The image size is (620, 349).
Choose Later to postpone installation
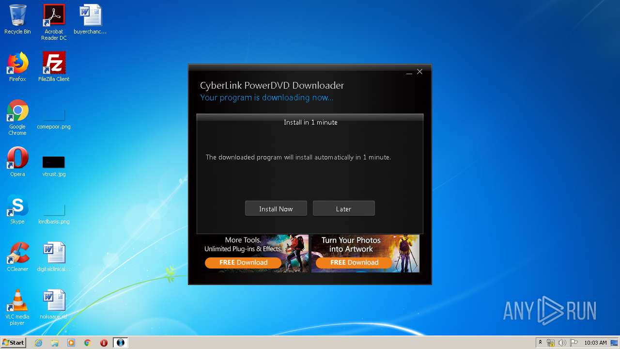tap(343, 208)
